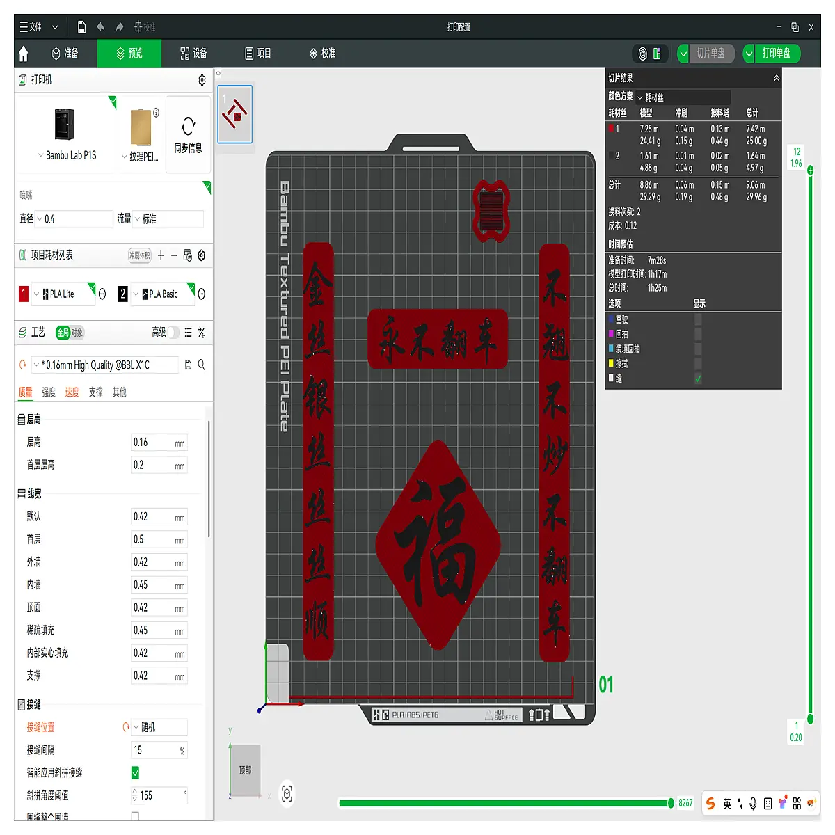Click the edit icon beside PLA Lite

point(102,294)
